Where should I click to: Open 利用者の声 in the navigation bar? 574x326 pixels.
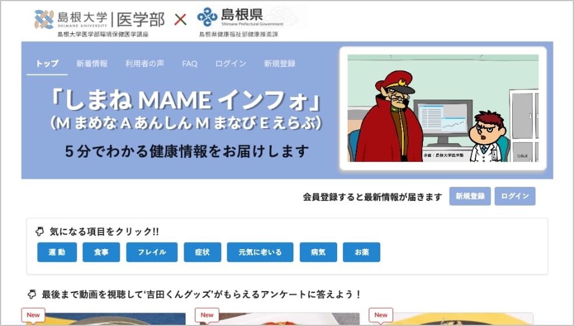tap(144, 63)
